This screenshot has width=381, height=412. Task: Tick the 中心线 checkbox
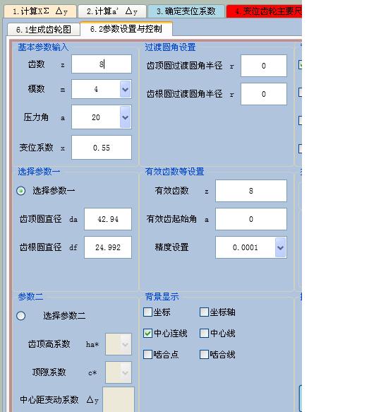(204, 333)
